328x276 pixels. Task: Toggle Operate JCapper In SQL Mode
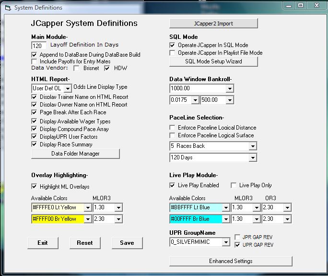tap(172, 45)
